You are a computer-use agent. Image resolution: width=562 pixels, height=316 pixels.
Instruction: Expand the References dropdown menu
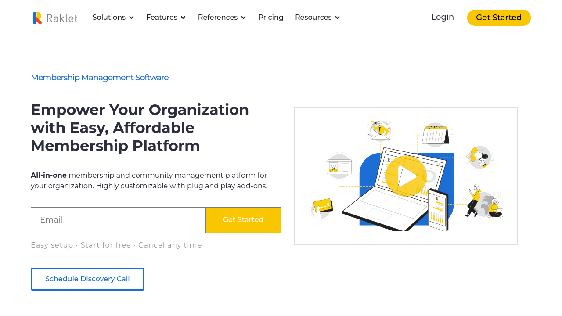click(222, 18)
